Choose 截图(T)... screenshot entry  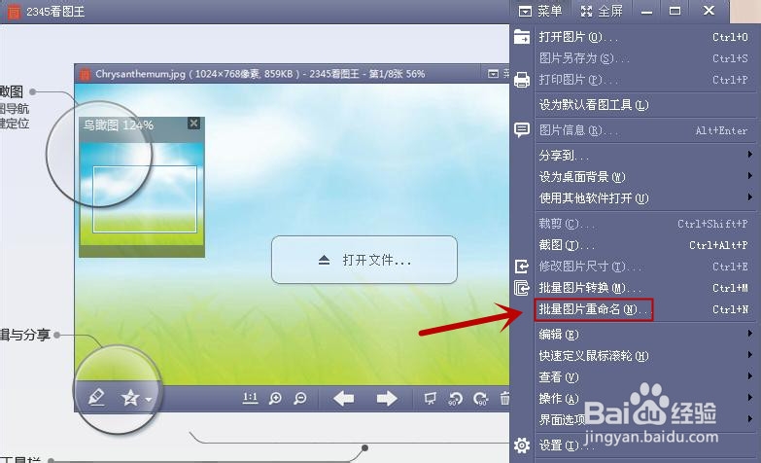click(643, 245)
